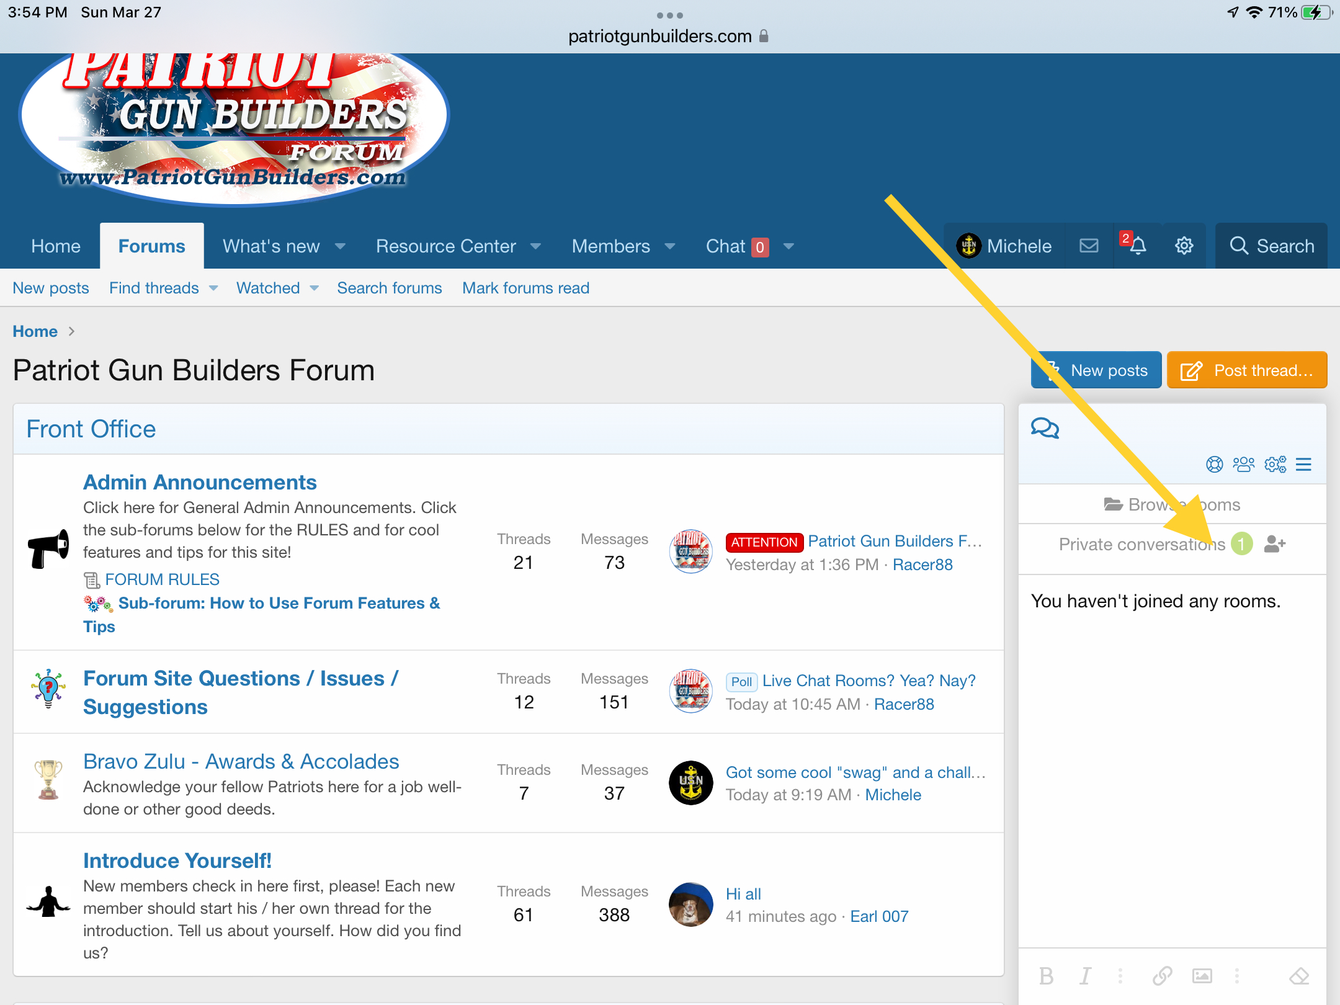The width and height of the screenshot is (1340, 1005).
Task: Open the Front Office category
Action: tap(91, 429)
